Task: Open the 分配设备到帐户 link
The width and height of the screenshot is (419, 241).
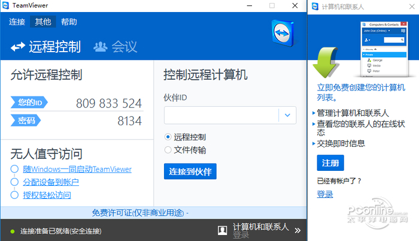Action: [x=51, y=182]
